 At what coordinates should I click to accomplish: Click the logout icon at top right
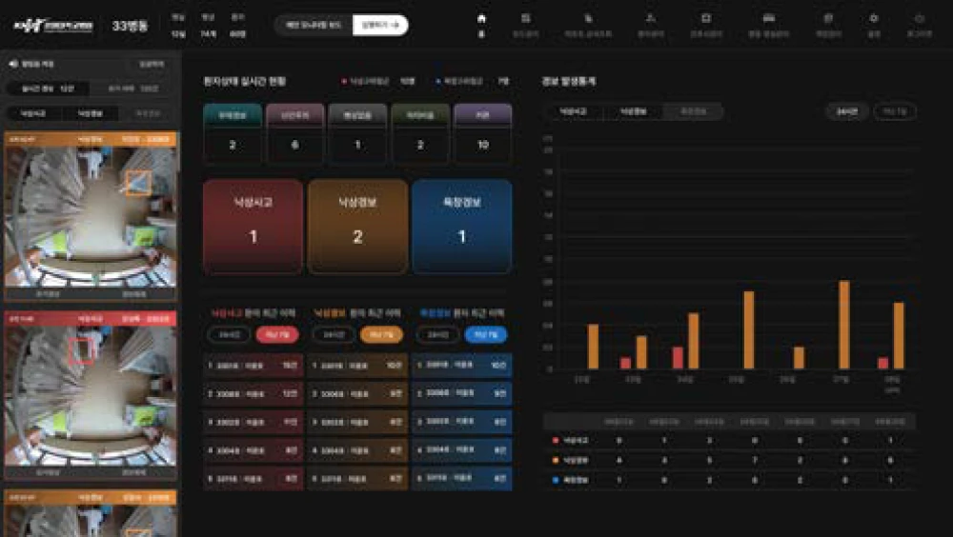pyautogui.click(x=919, y=19)
